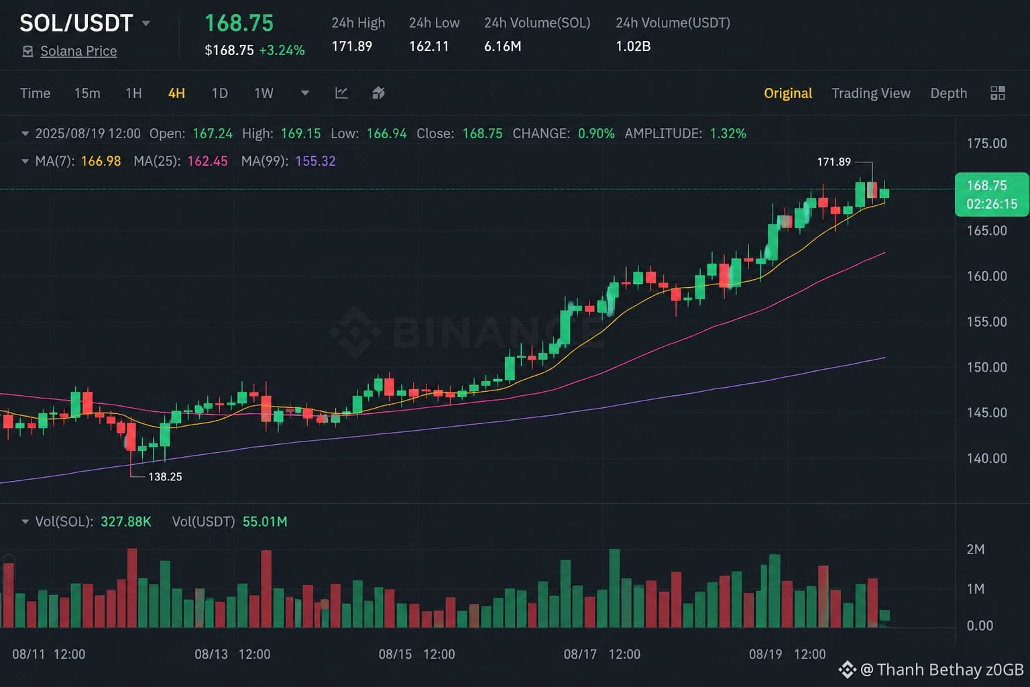1030x687 pixels.
Task: Switch to the 1H interval
Action: [x=133, y=93]
